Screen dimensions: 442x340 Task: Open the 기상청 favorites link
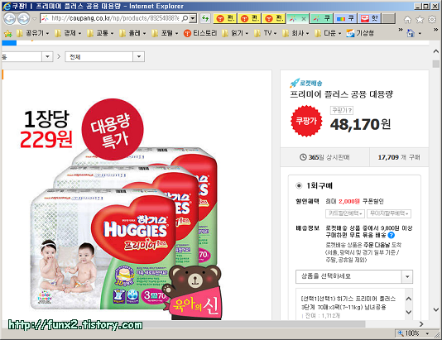click(x=360, y=33)
